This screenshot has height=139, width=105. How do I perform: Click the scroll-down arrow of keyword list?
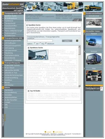79,86
